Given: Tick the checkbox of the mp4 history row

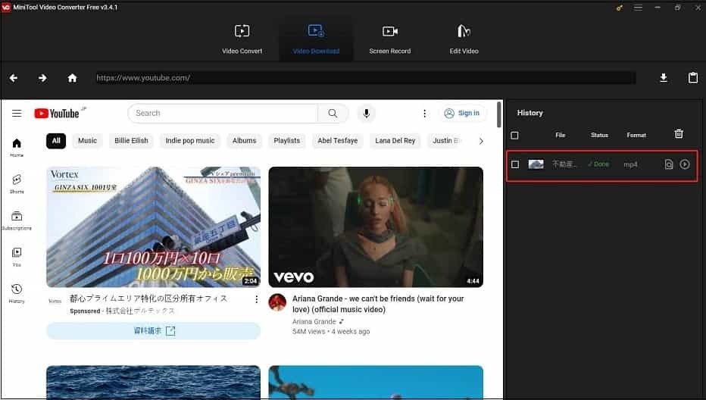Looking at the screenshot, I should [x=515, y=164].
